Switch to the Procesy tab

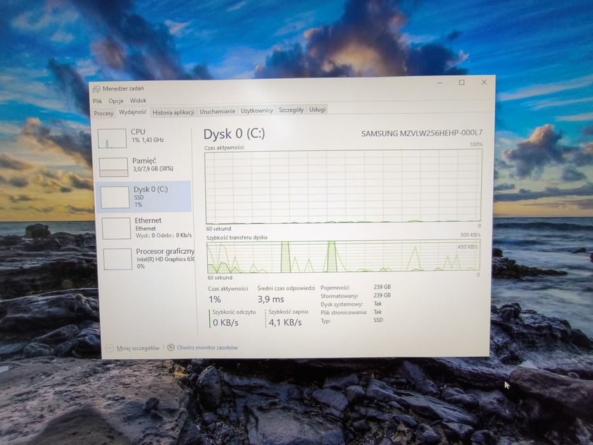tap(104, 113)
